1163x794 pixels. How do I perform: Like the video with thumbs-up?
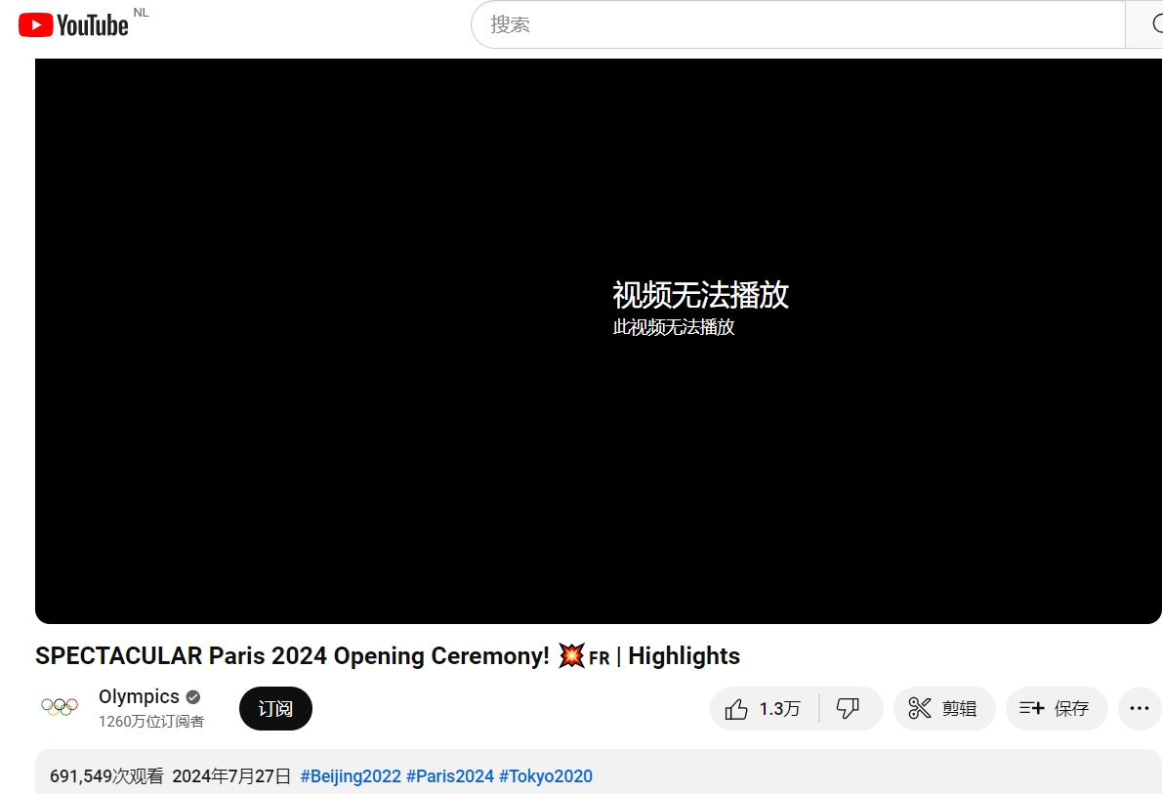[765, 709]
